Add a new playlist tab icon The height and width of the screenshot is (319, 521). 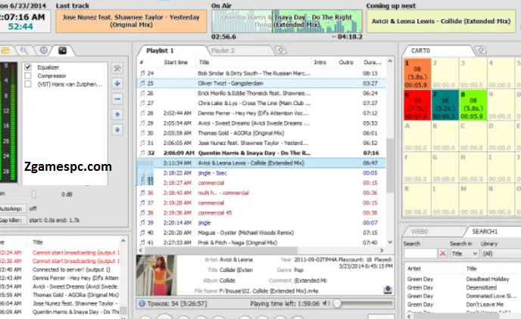281,51
